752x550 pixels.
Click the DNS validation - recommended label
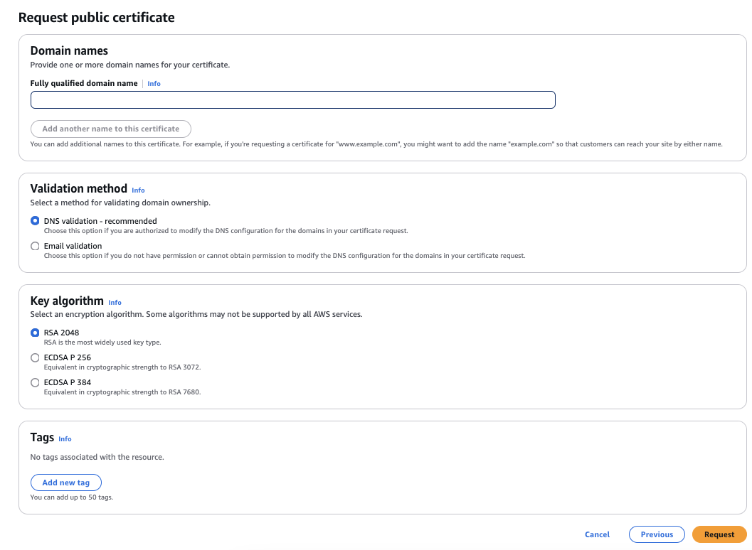coord(100,221)
